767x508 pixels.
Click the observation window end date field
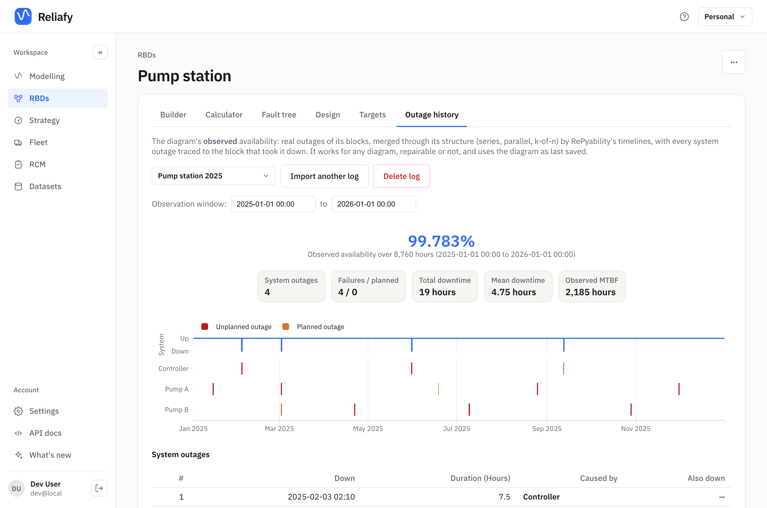click(x=374, y=204)
